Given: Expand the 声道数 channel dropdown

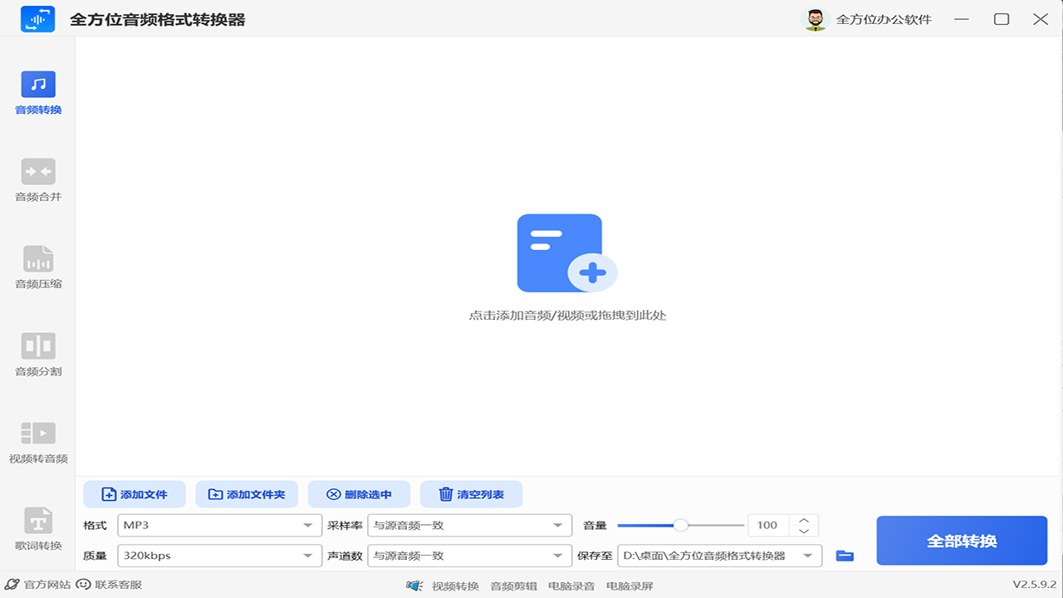Looking at the screenshot, I should pos(469,555).
